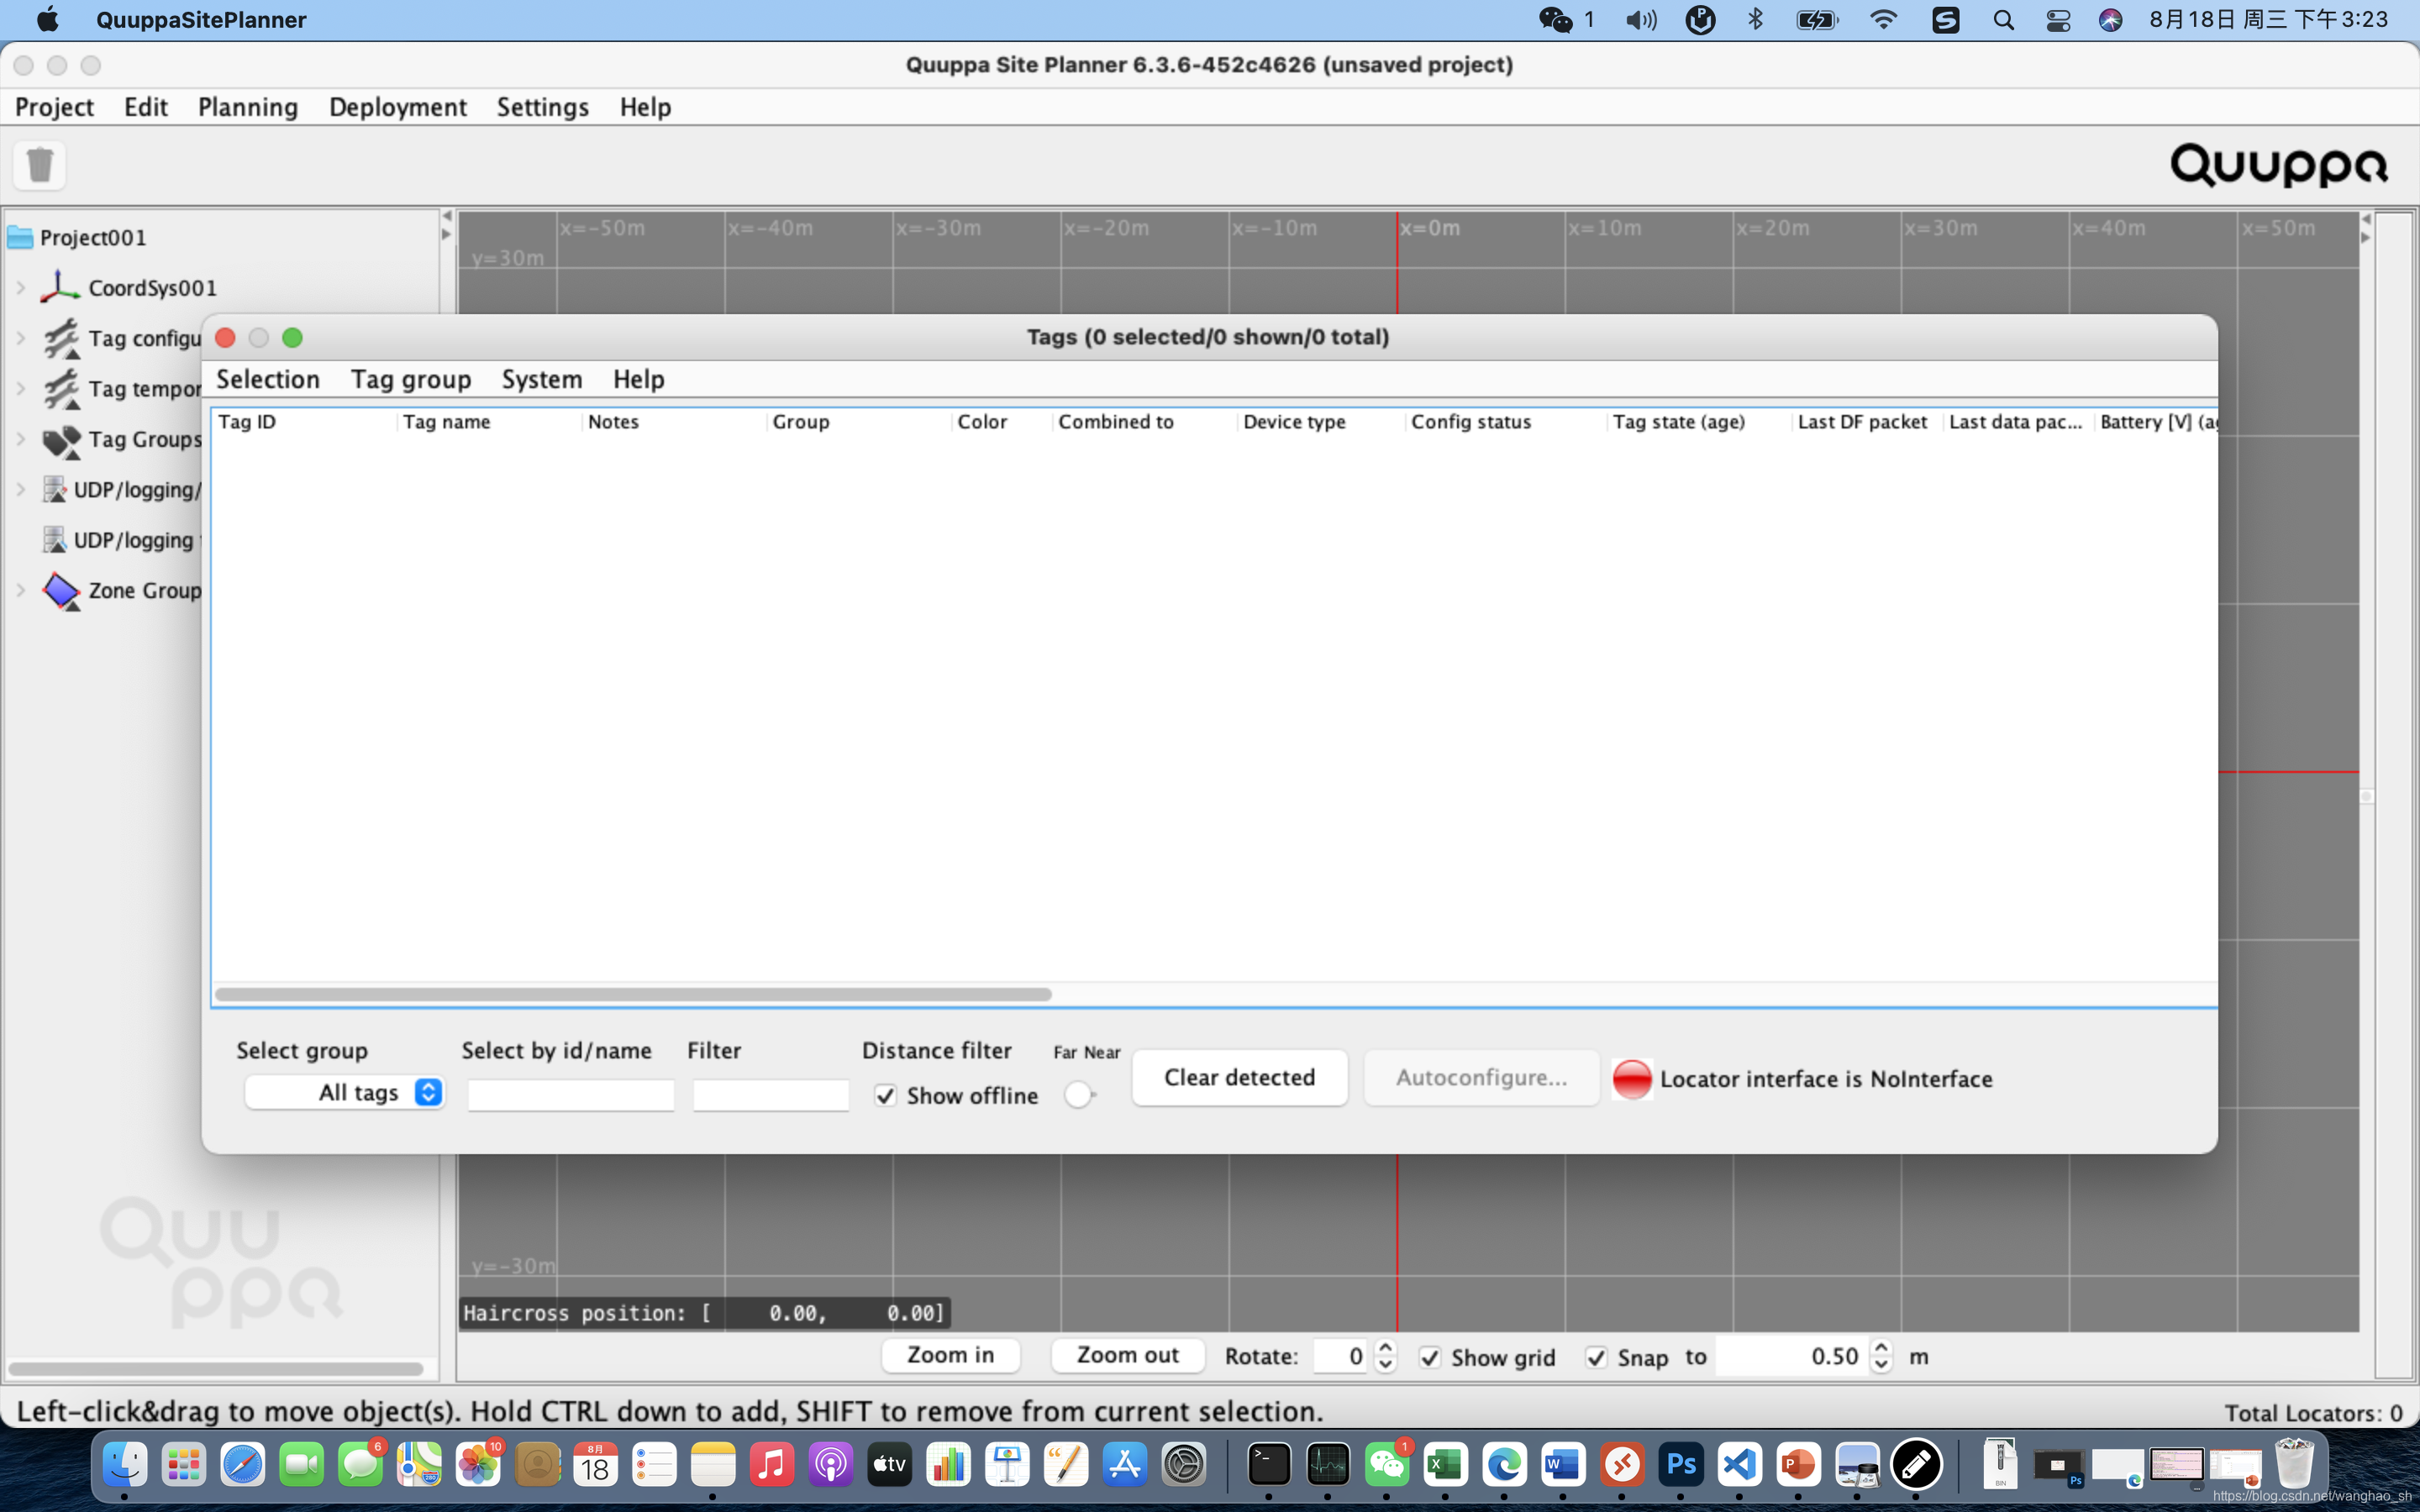Increase the Rotate value with stepper
This screenshot has height=1512, width=2420.
click(1385, 1348)
